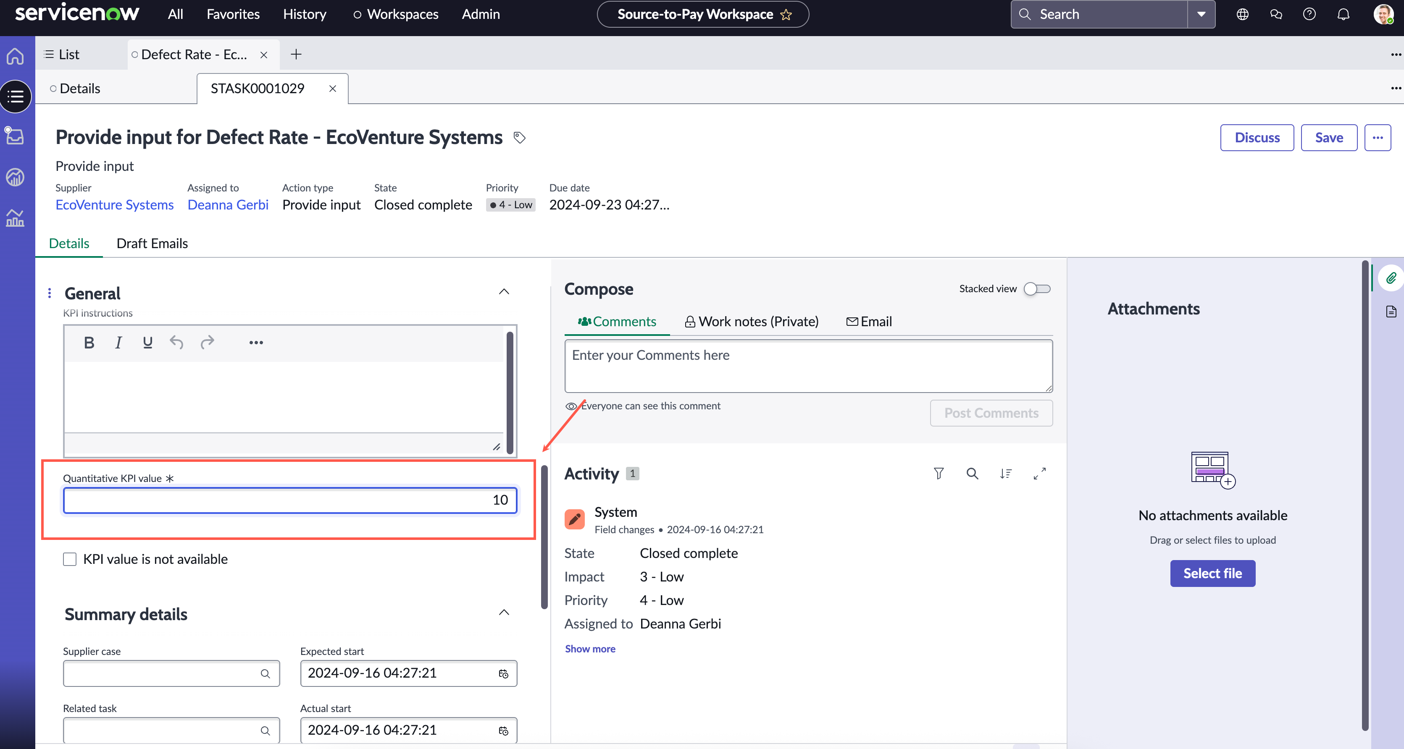Open the EcoVenture Systems supplier link
Viewport: 1404px width, 749px height.
114,205
